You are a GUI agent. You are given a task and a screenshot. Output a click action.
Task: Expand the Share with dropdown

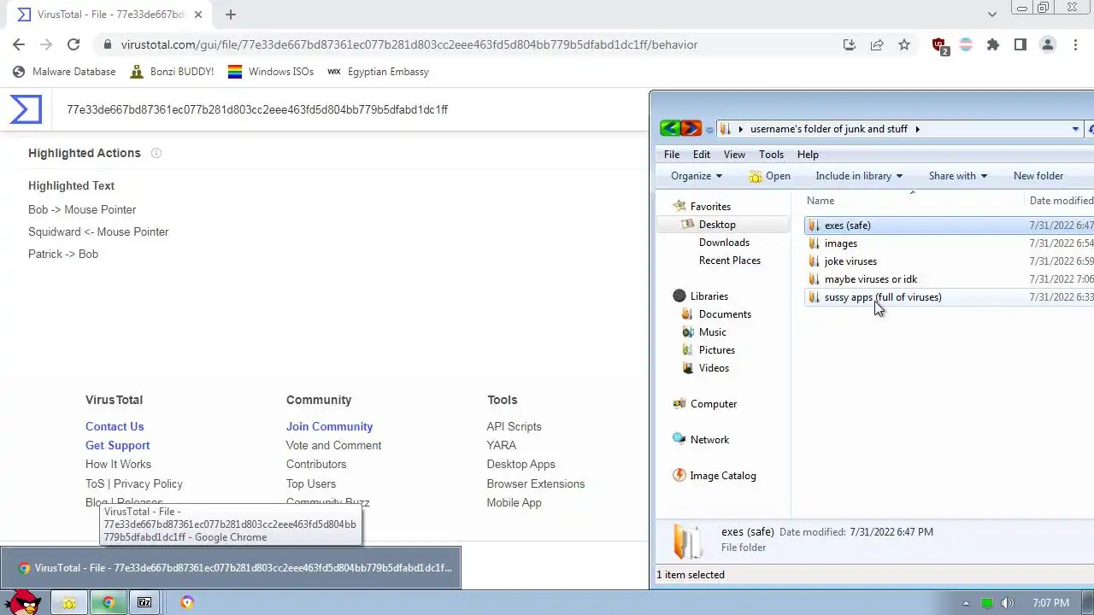tap(958, 176)
